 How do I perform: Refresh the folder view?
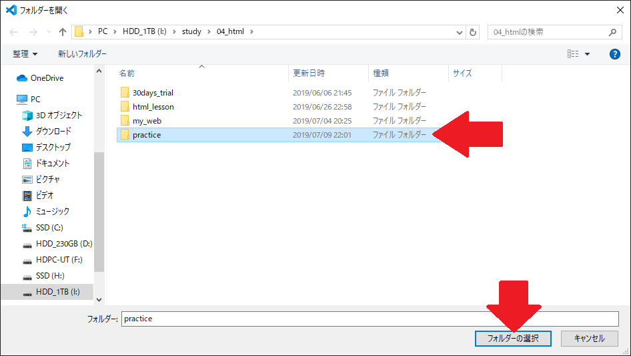(x=473, y=32)
